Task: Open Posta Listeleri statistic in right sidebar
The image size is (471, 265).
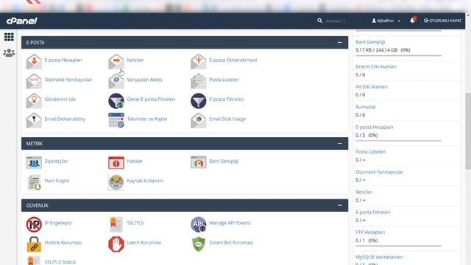Action: click(x=370, y=152)
